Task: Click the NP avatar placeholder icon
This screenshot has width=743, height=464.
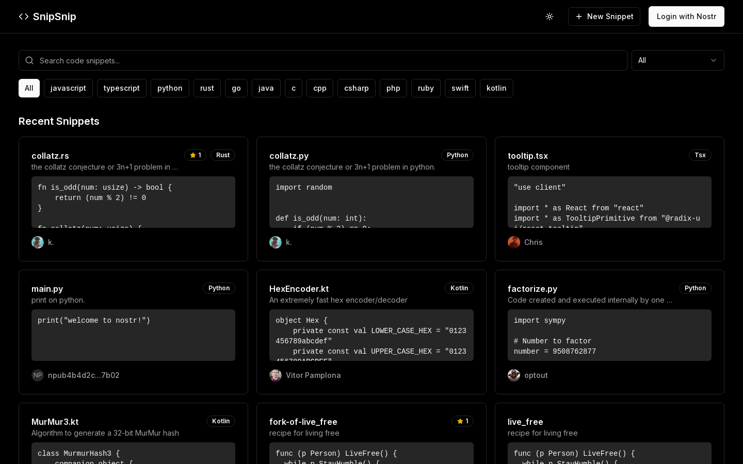Action: tap(38, 375)
